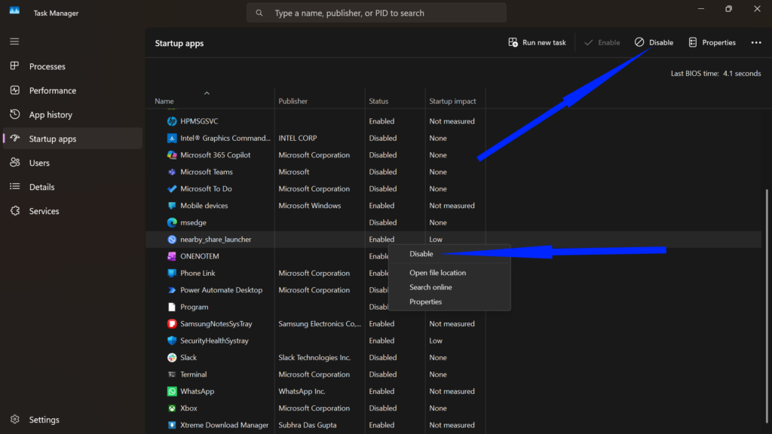Open the three-dot overflow menu

pyautogui.click(x=756, y=42)
